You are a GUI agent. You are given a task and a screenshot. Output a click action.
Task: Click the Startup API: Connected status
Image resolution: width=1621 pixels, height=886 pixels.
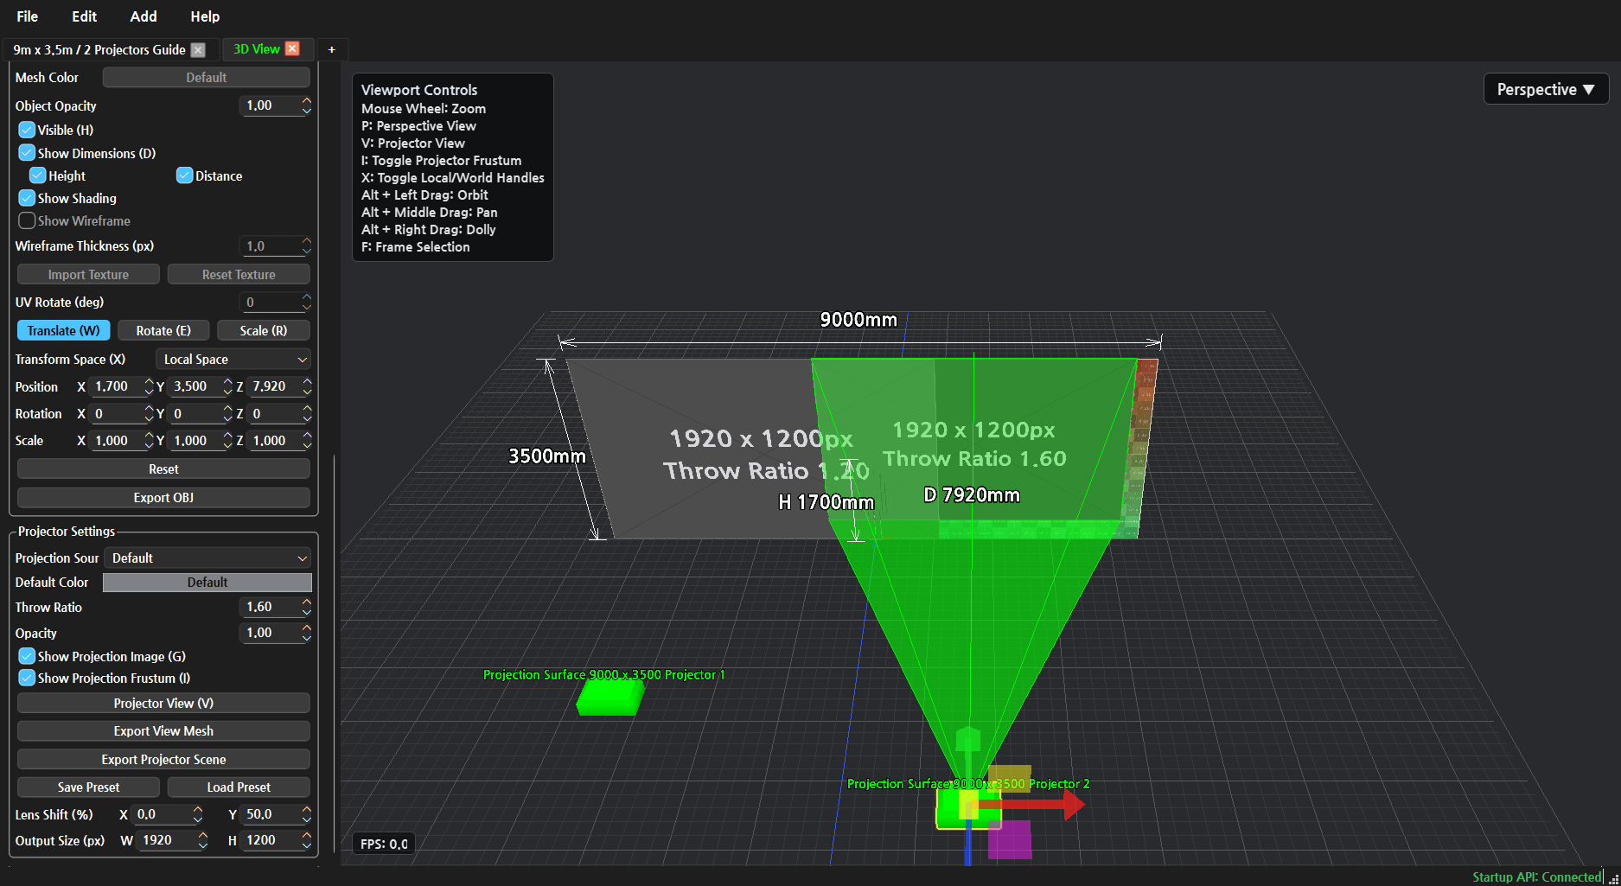[x=1537, y=876]
